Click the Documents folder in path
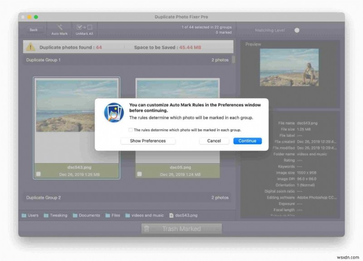Image resolution: width=363 pixels, height=261 pixels. [x=86, y=215]
